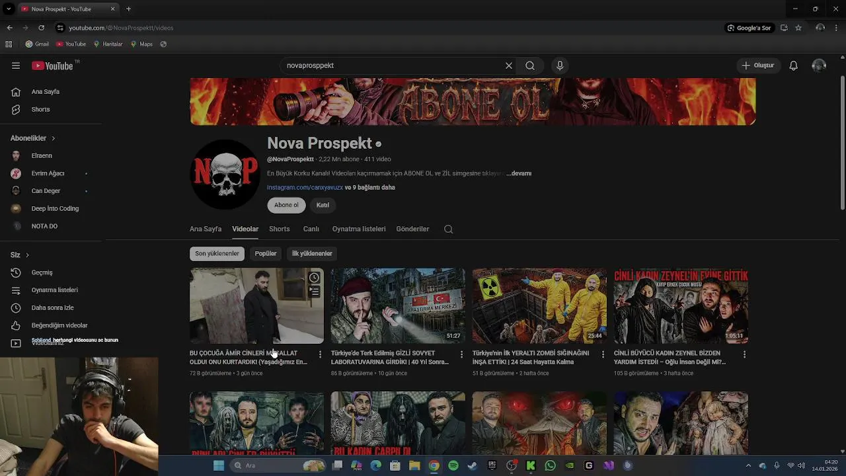Open ve 9 bağlantı daha links
846x476 pixels.
tap(370, 187)
